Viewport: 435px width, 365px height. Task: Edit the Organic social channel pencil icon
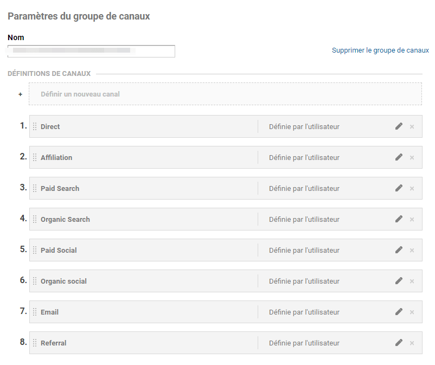coord(399,281)
